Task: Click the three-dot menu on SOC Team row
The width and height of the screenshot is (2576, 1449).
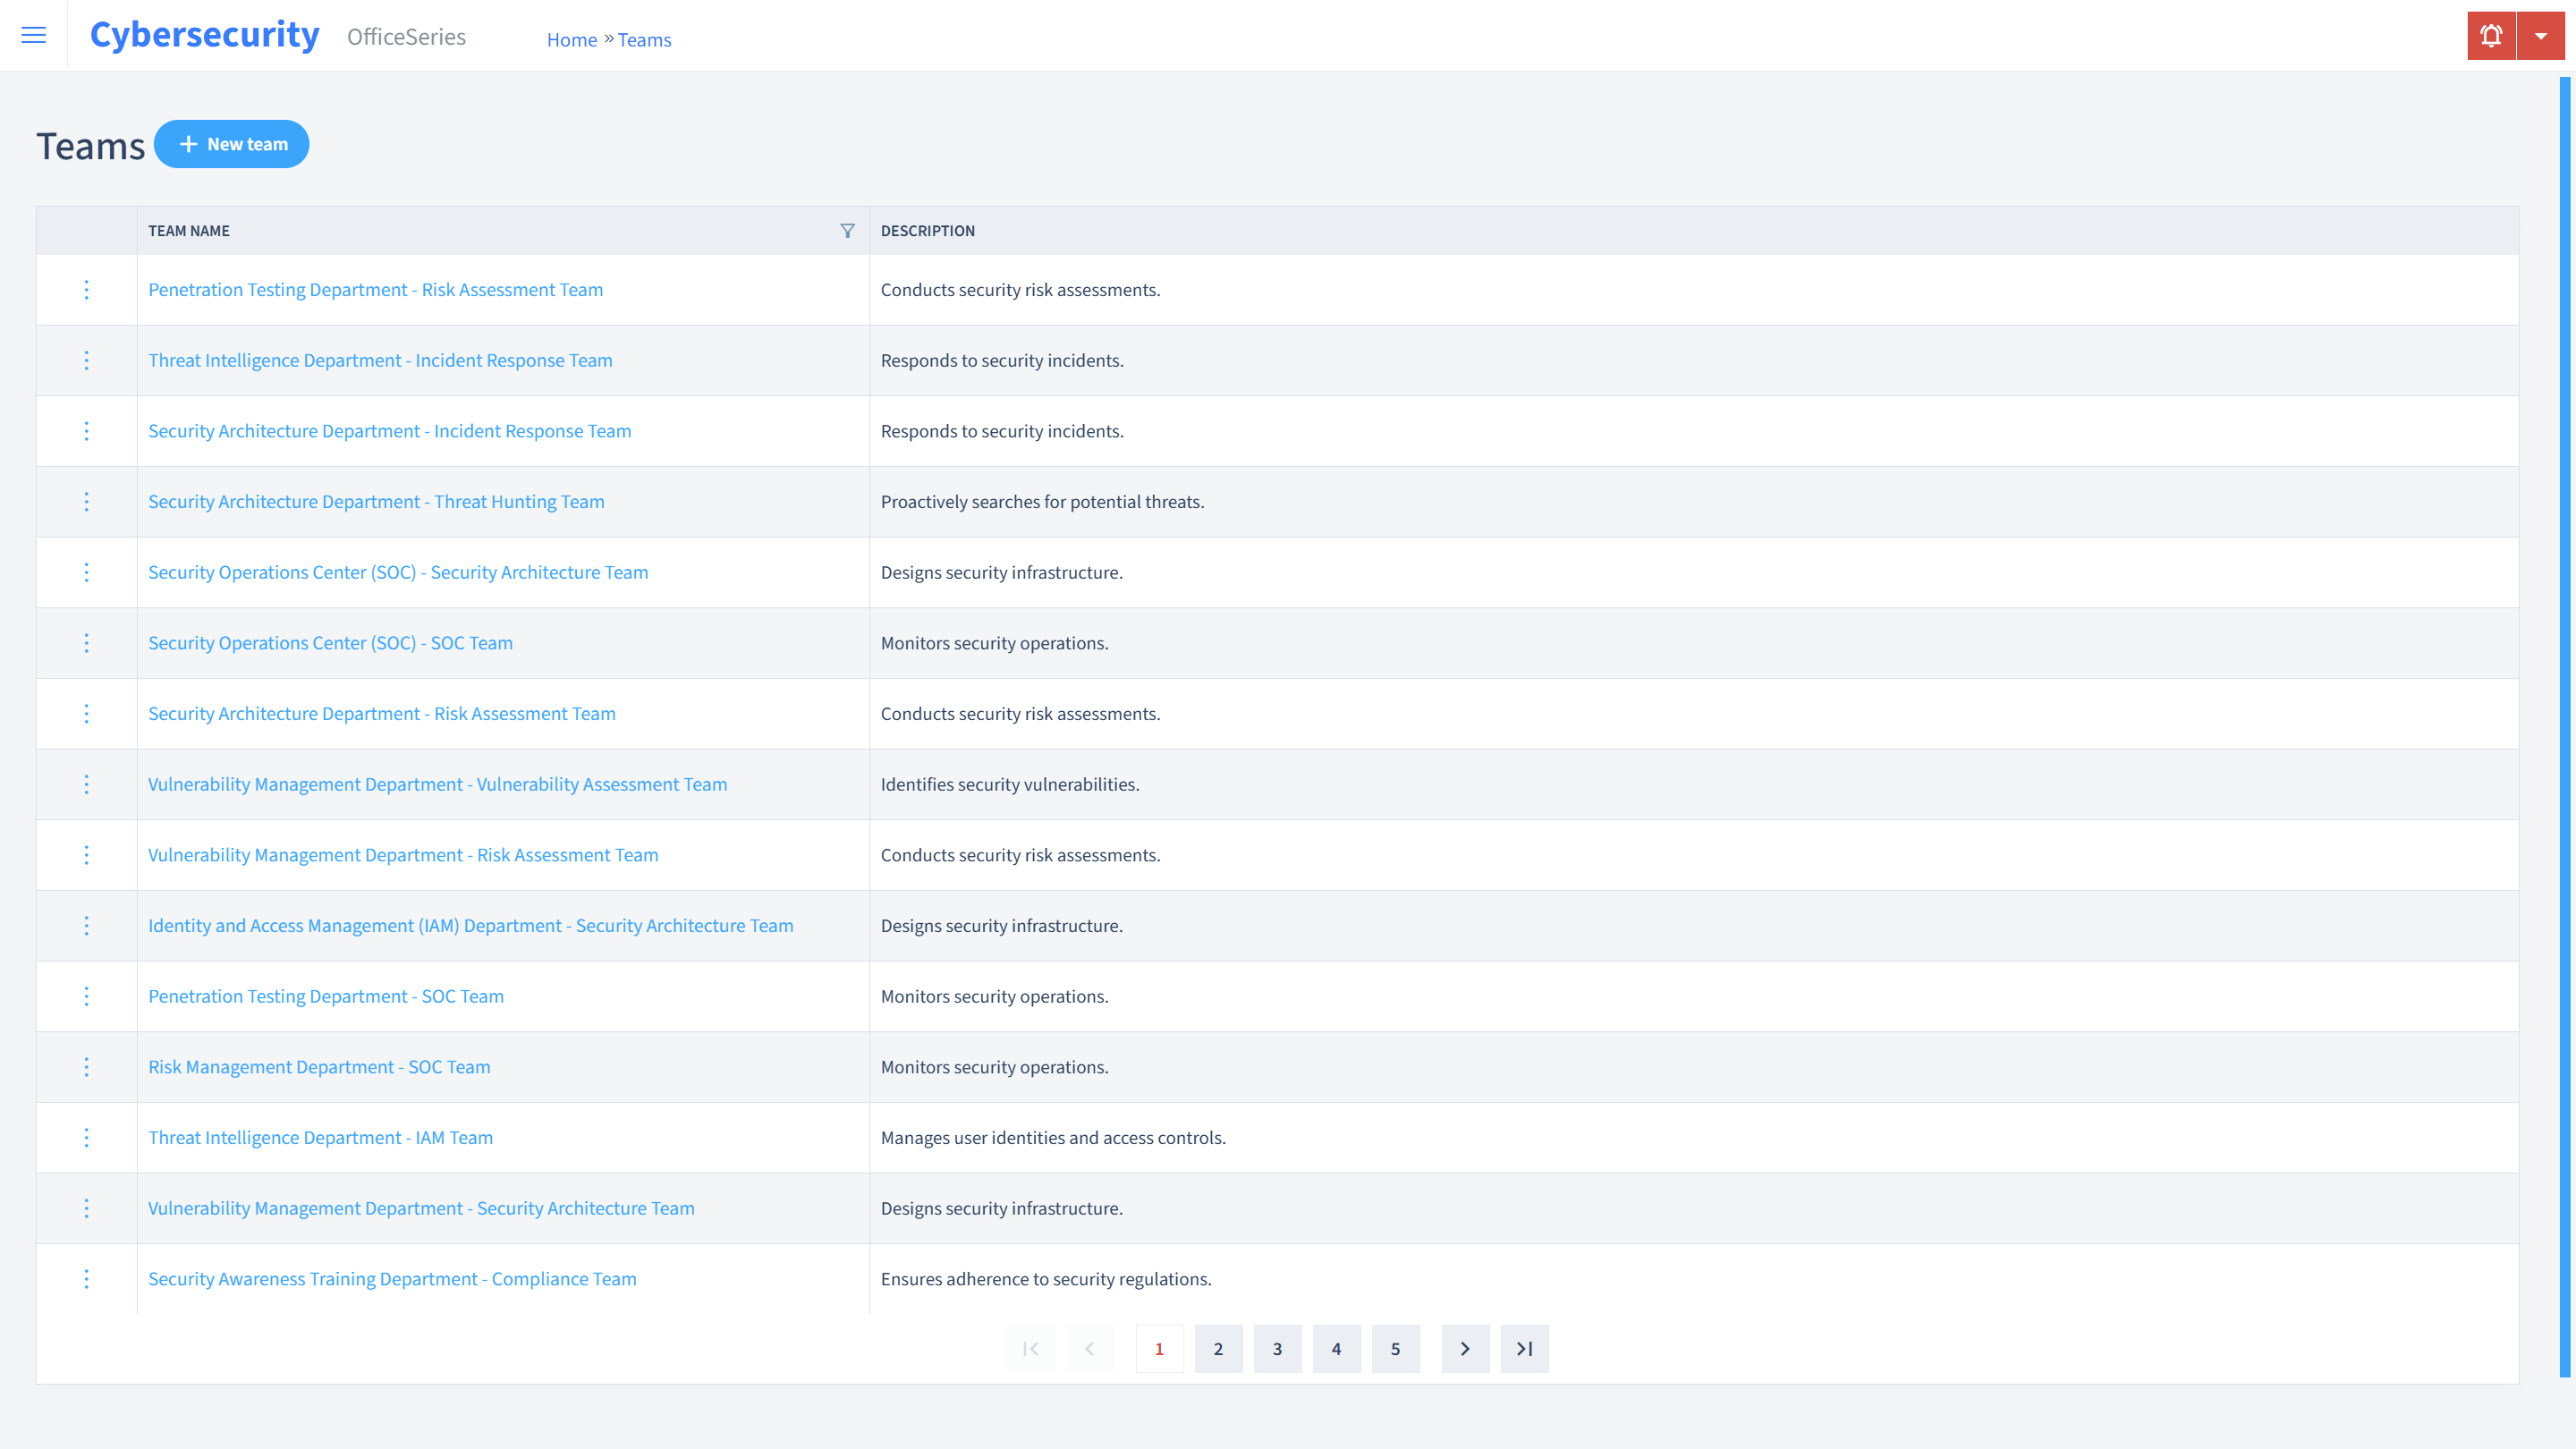Action: (85, 642)
